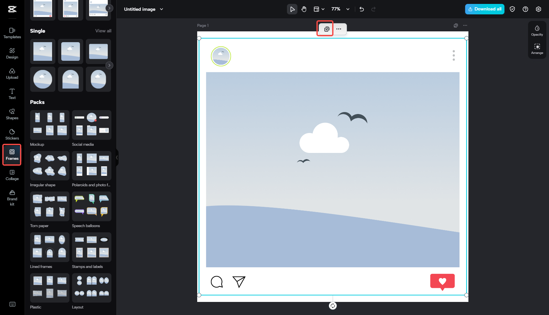Select the Hand tool in the top toolbar
The width and height of the screenshot is (549, 315).
304,9
